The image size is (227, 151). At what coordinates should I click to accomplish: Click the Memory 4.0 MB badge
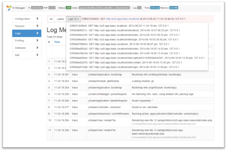[x=176, y=7]
